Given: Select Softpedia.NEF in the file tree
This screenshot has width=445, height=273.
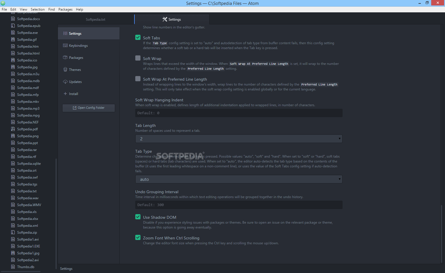Looking at the screenshot, I should [x=28, y=122].
